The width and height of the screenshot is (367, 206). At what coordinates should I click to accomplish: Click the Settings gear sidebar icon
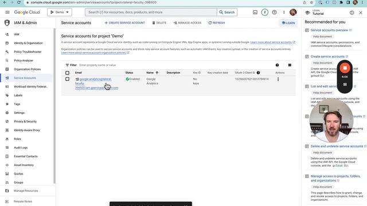tap(7, 113)
